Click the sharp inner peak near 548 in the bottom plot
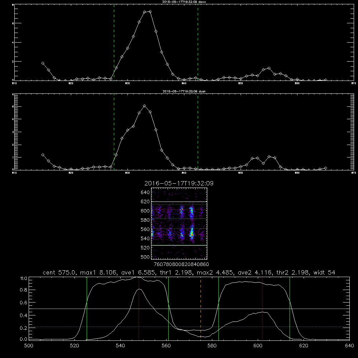The image size is (358, 358). tap(139, 289)
